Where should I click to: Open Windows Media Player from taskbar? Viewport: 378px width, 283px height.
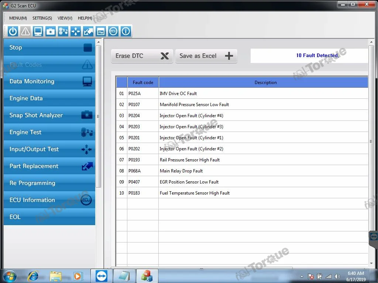point(78,276)
